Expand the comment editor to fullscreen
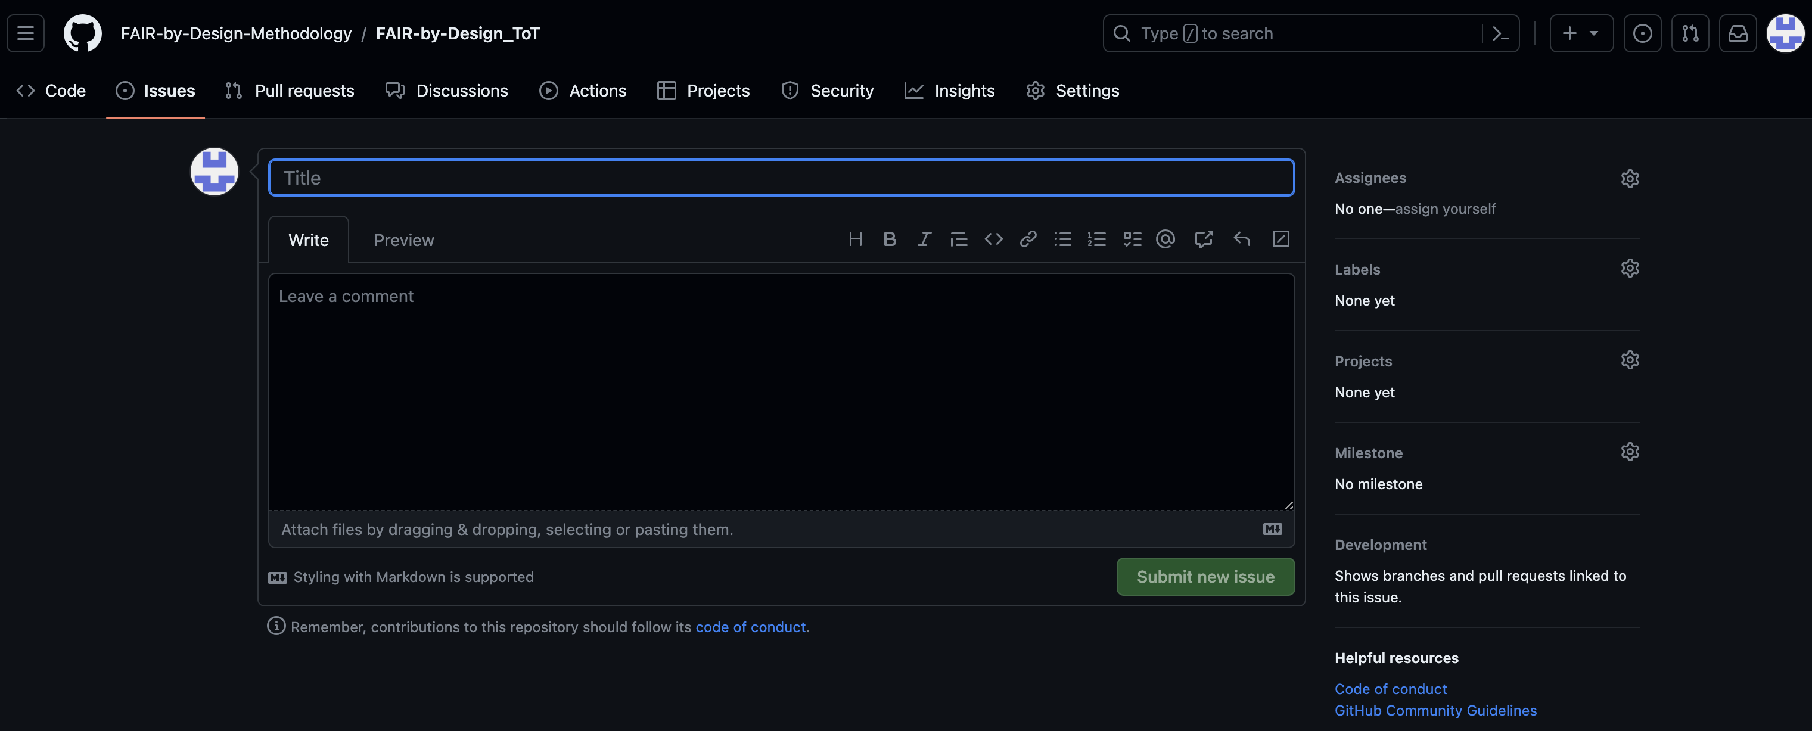 [1281, 238]
